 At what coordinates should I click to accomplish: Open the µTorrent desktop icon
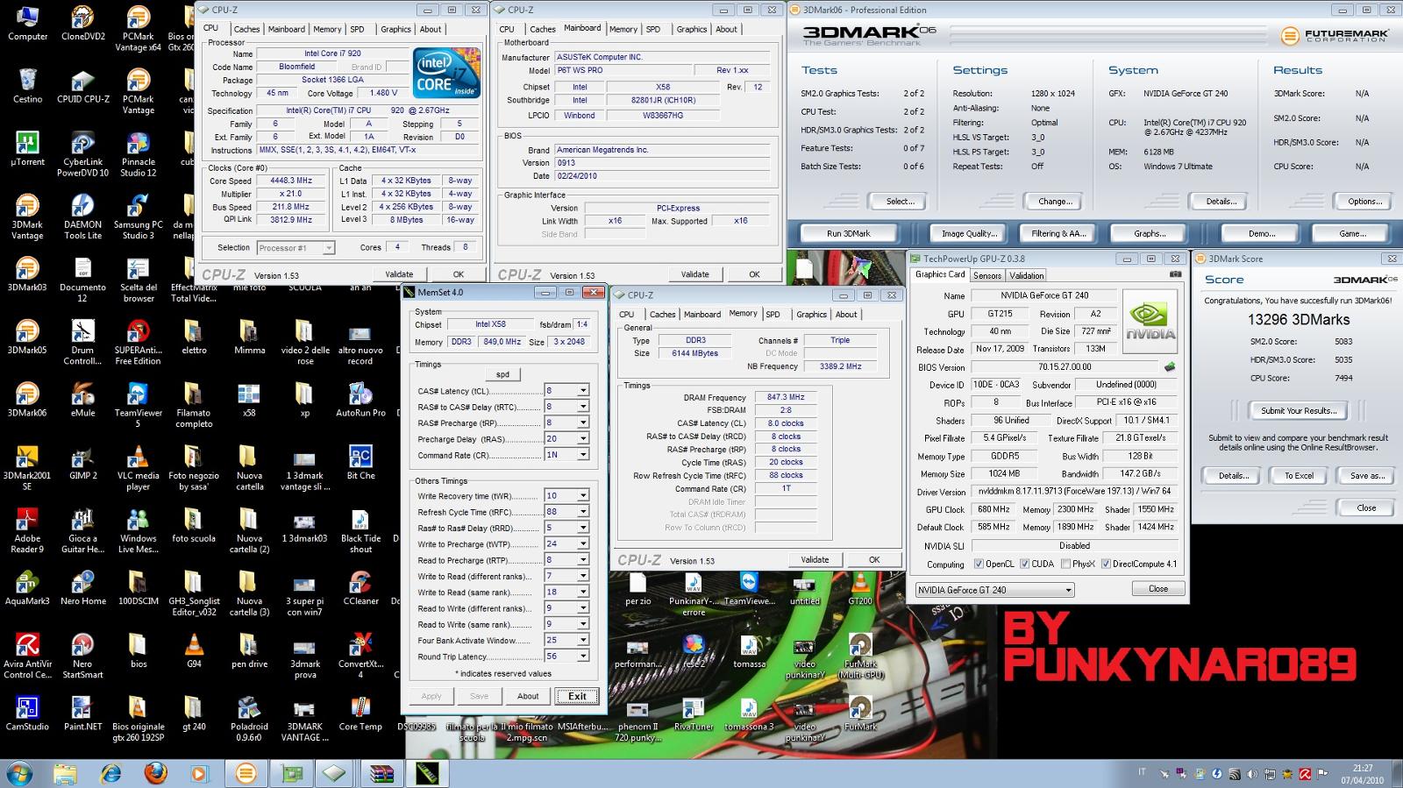tap(27, 150)
